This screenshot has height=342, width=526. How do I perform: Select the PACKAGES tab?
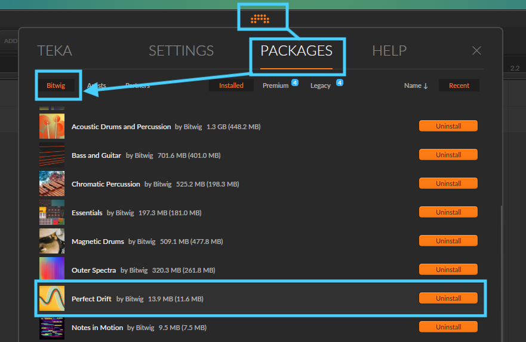pyautogui.click(x=297, y=51)
